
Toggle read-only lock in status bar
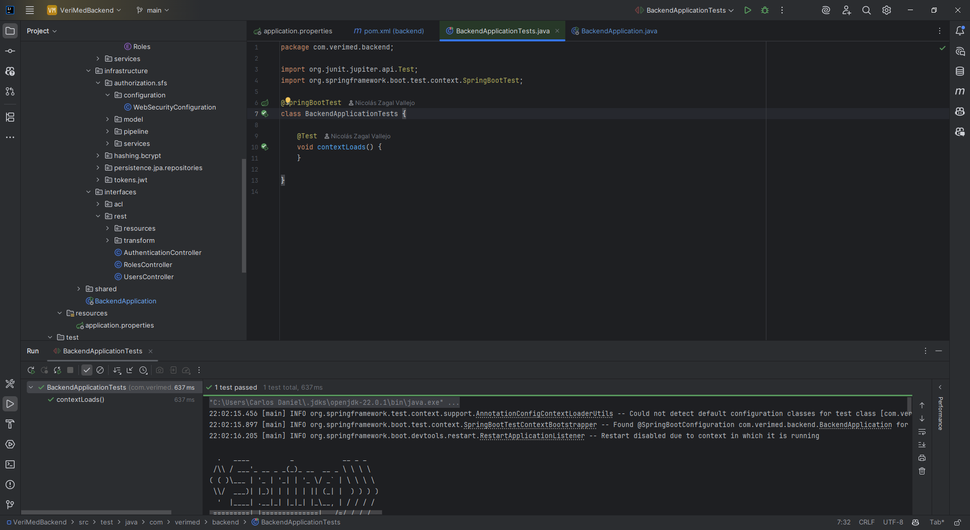pos(957,522)
